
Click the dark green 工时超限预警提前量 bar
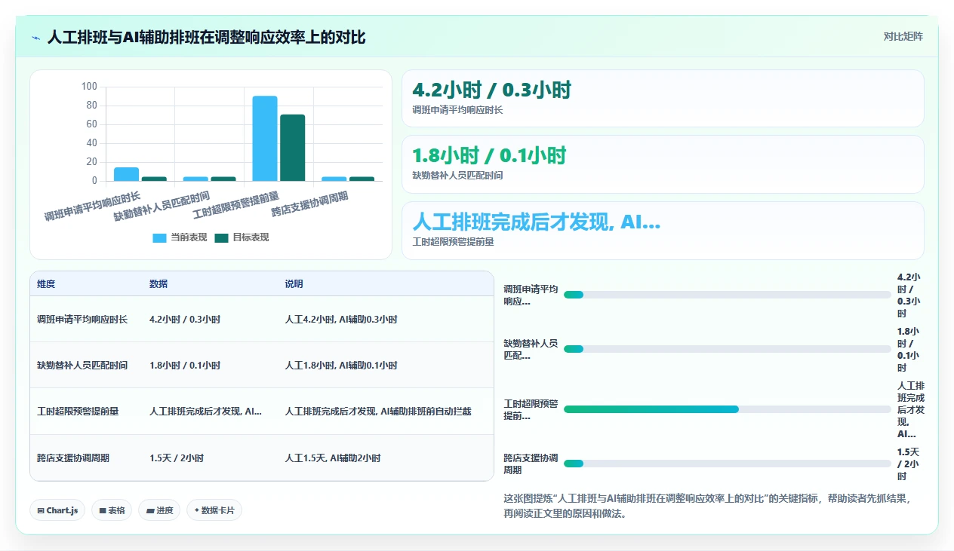[x=292, y=148]
